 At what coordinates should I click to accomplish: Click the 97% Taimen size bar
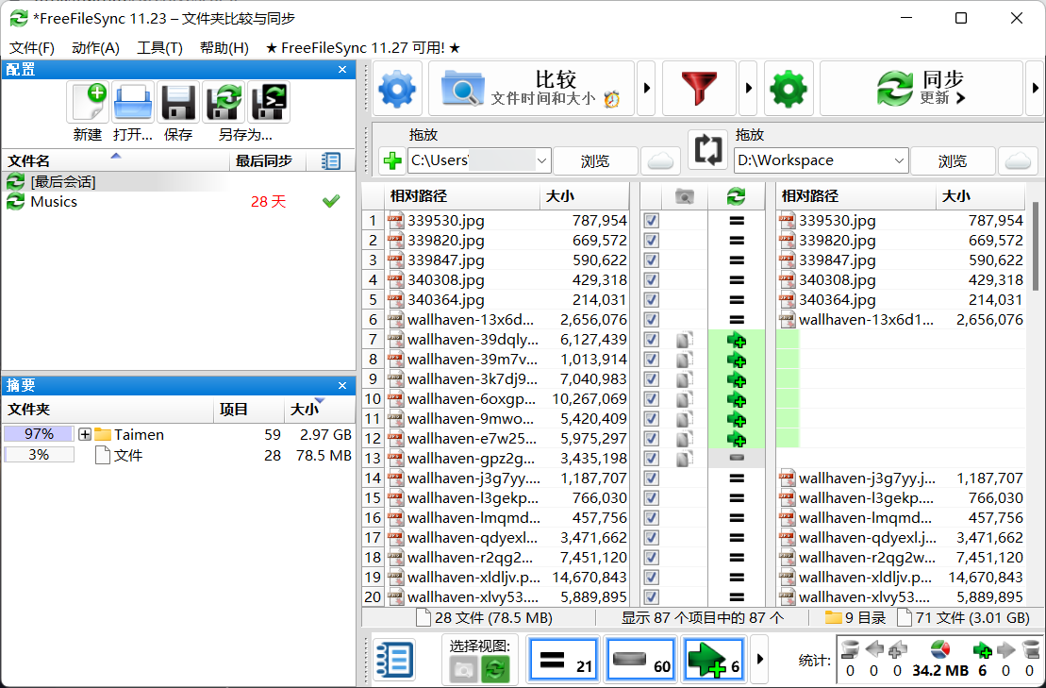click(39, 434)
